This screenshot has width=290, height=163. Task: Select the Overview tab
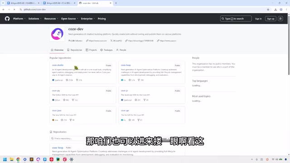57,50
